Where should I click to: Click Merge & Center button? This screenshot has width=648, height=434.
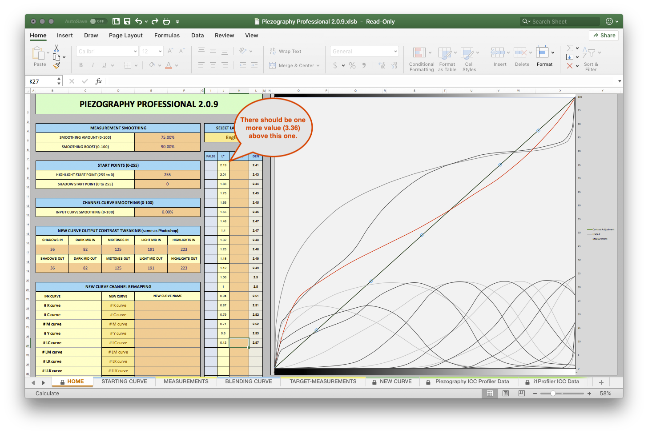click(x=294, y=65)
